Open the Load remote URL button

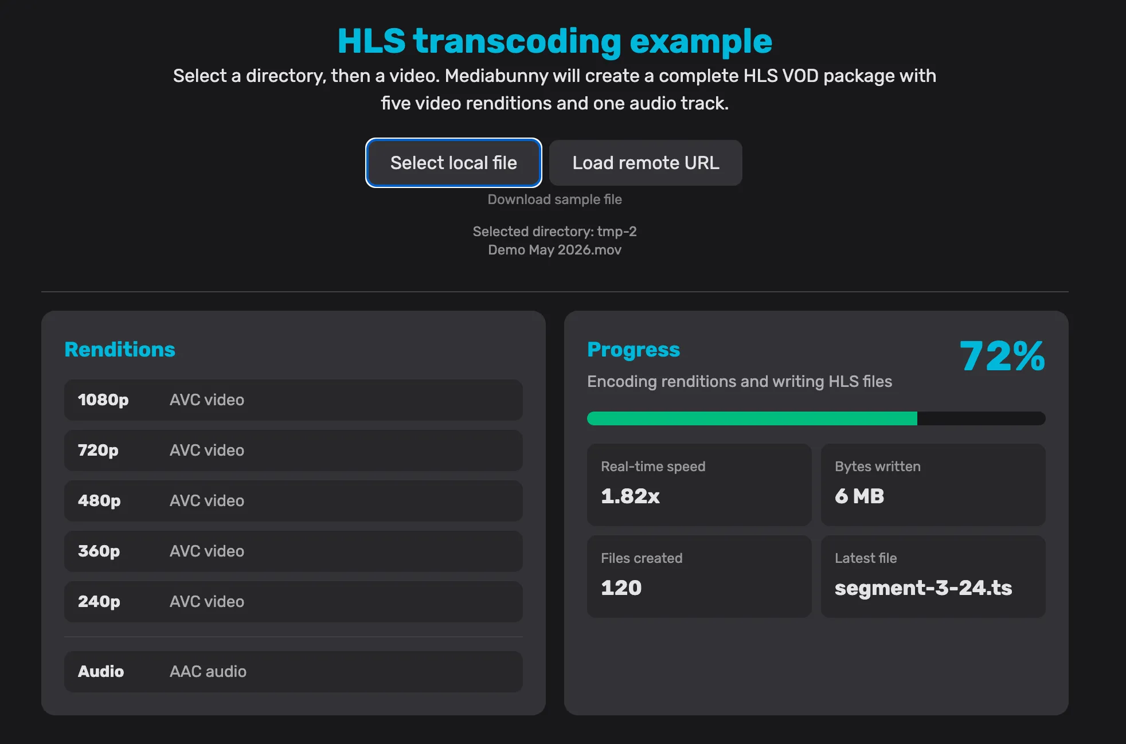[x=646, y=163]
